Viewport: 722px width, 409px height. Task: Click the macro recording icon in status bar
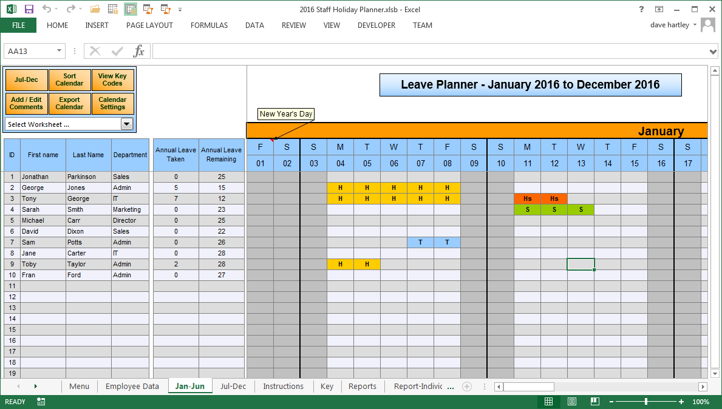41,402
